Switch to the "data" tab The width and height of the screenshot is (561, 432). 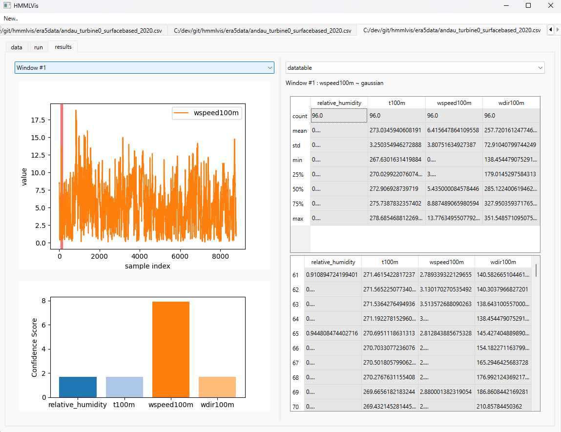click(x=17, y=47)
